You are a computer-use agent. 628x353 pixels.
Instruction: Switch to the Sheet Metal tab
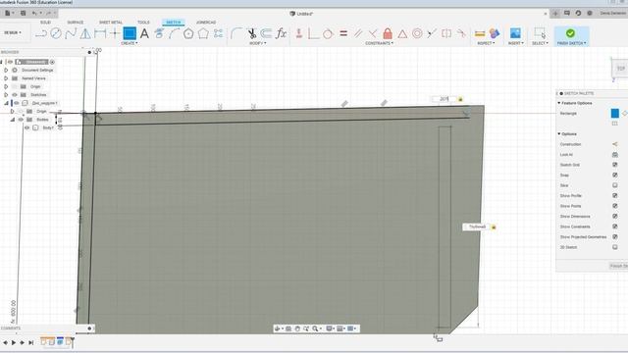click(111, 23)
